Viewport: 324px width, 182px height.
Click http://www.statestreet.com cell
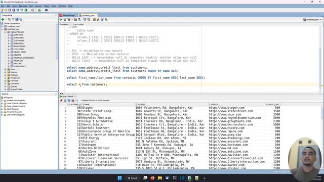(x=231, y=111)
